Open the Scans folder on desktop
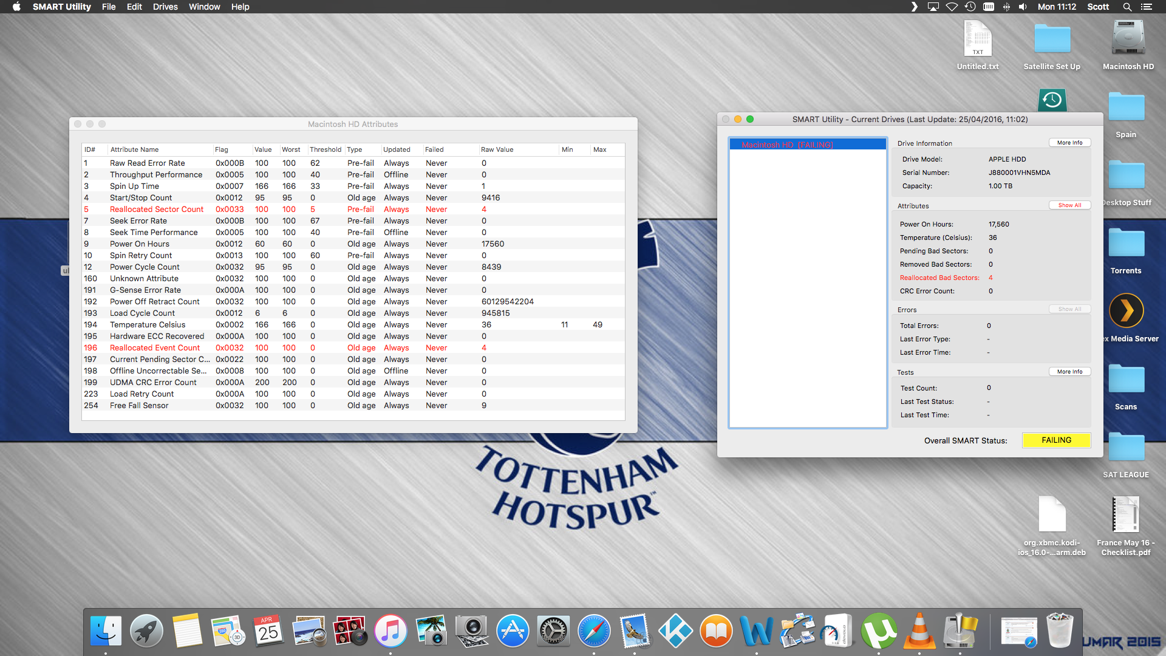The height and width of the screenshot is (656, 1166). click(1126, 379)
